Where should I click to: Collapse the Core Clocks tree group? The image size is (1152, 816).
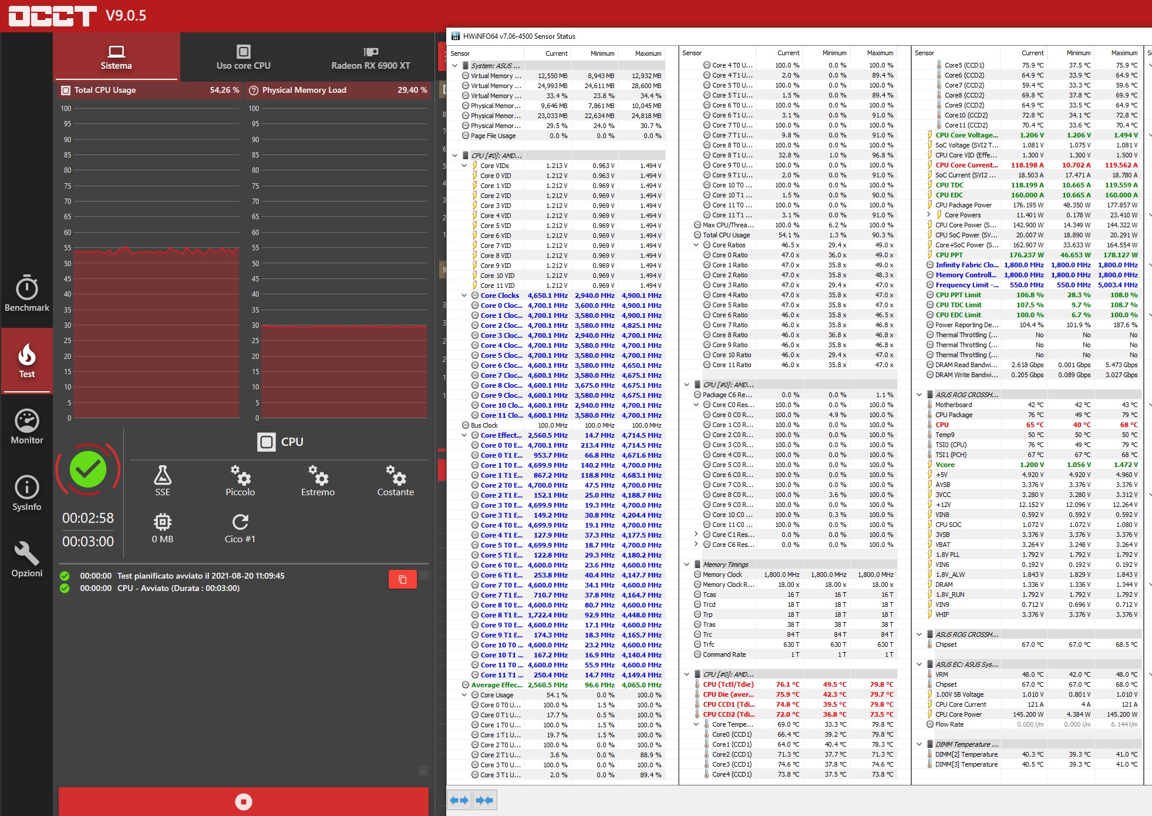464,295
